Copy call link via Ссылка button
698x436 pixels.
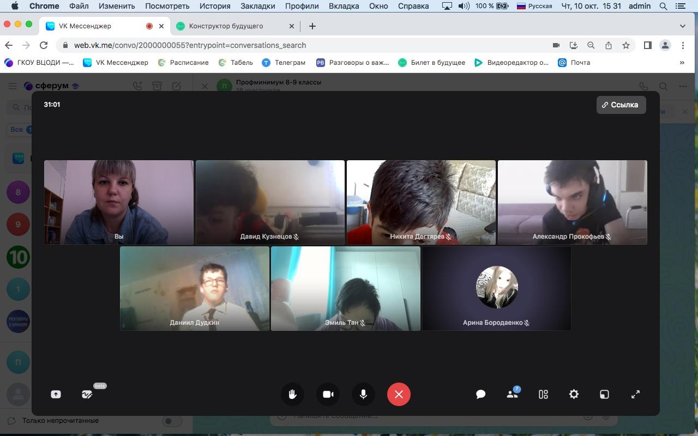[x=621, y=105]
